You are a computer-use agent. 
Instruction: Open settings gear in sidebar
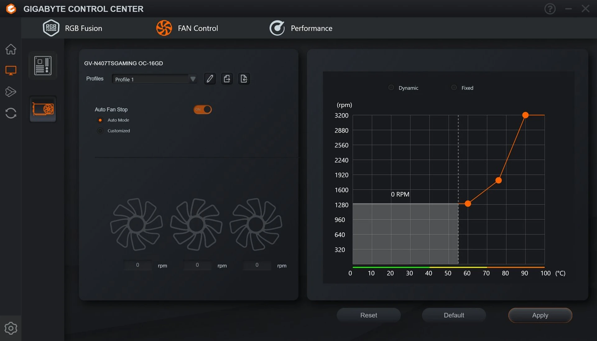coord(11,328)
